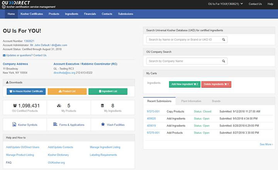
Task: Click the My Ingredients database icon
Action: point(102,105)
